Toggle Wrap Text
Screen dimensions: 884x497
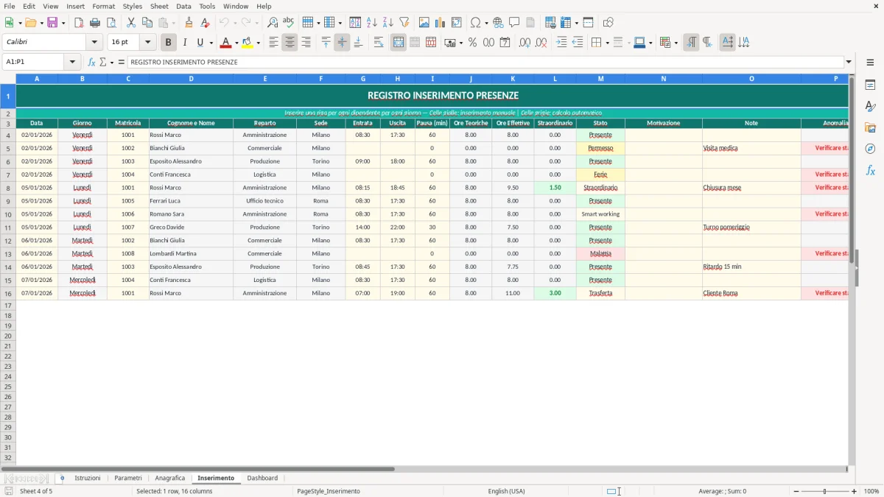click(379, 43)
